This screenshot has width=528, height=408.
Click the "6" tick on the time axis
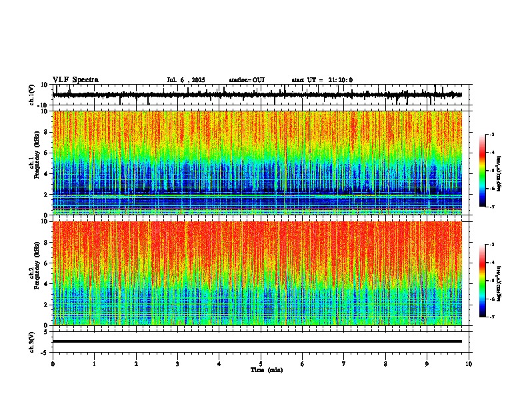(303, 364)
